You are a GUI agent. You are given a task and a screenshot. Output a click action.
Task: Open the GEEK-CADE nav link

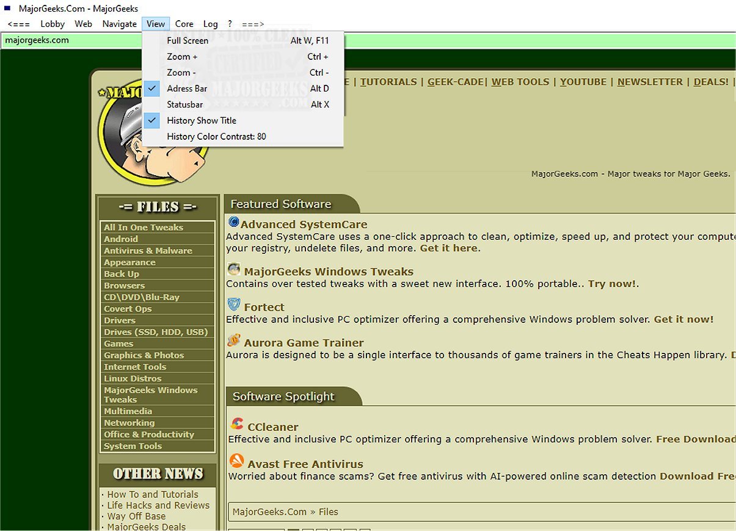[456, 82]
